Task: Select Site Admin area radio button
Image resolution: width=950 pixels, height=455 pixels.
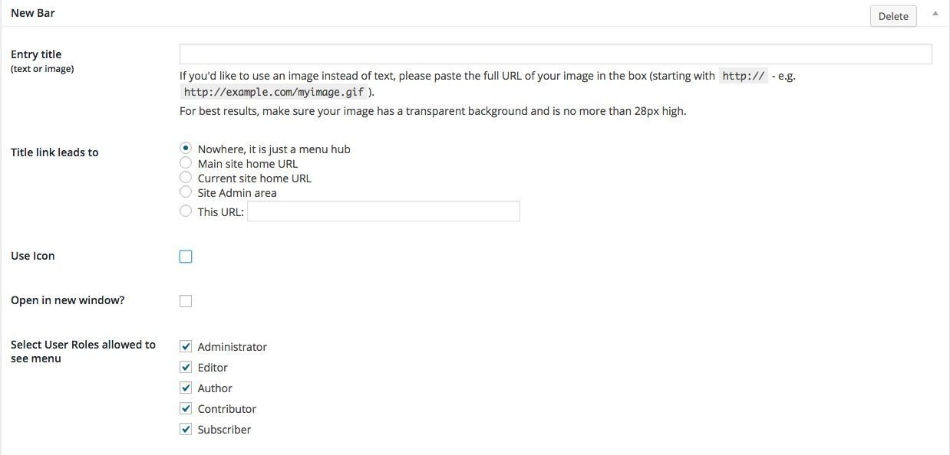Action: pos(186,191)
